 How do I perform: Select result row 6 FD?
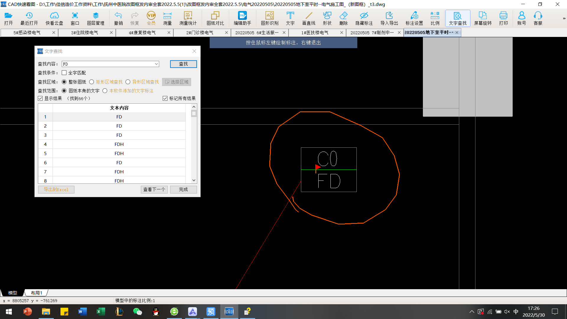112,162
